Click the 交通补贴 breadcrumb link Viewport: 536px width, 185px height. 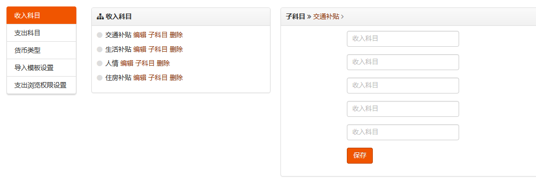tap(326, 16)
